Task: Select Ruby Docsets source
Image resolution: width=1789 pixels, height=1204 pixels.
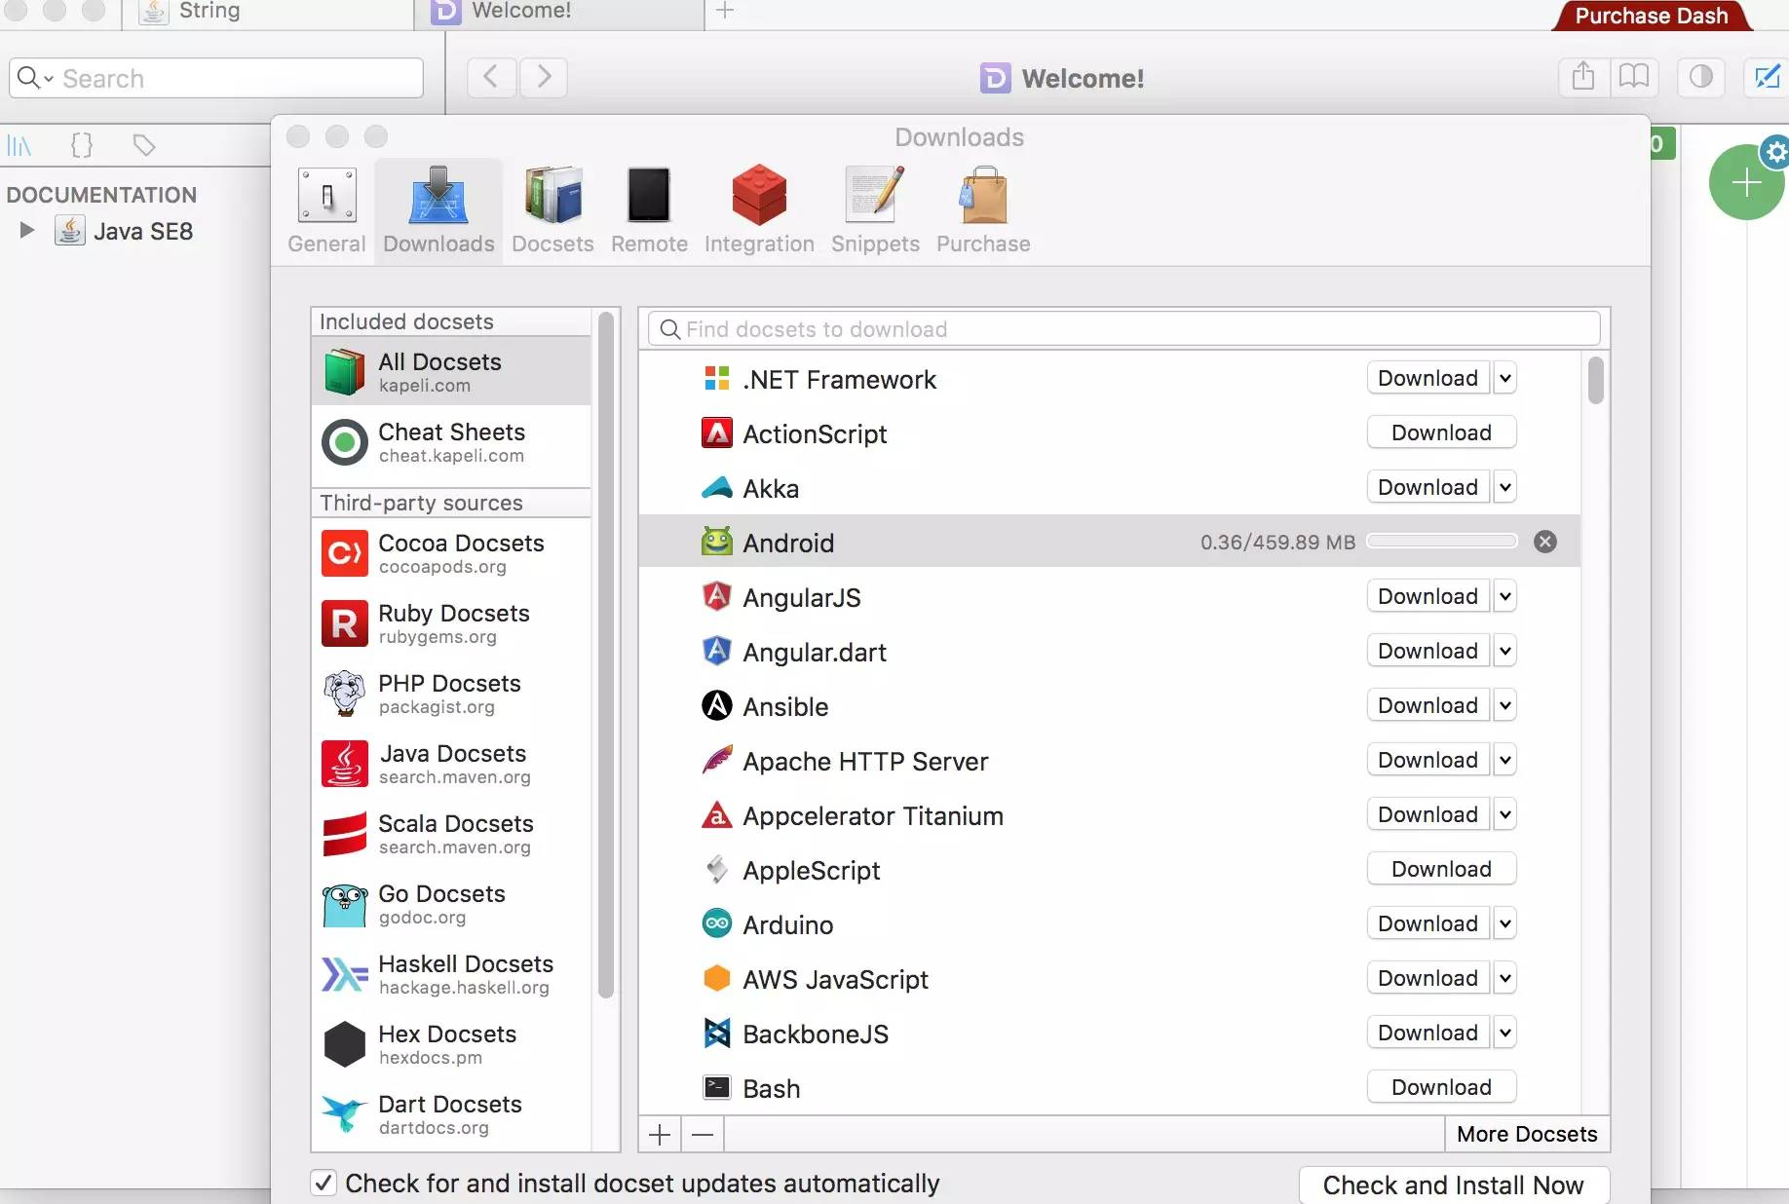Action: point(451,622)
